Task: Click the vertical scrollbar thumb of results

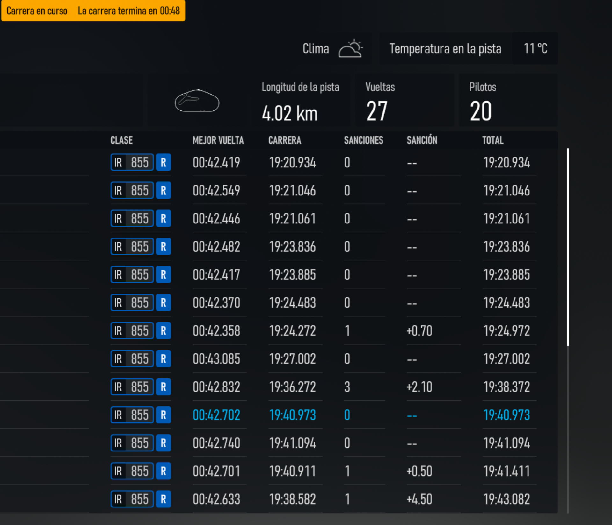Action: click(x=568, y=247)
